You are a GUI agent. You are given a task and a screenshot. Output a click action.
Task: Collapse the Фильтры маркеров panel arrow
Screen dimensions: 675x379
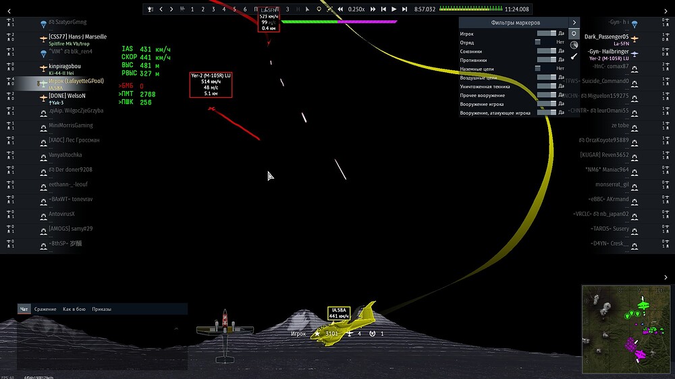coord(574,22)
